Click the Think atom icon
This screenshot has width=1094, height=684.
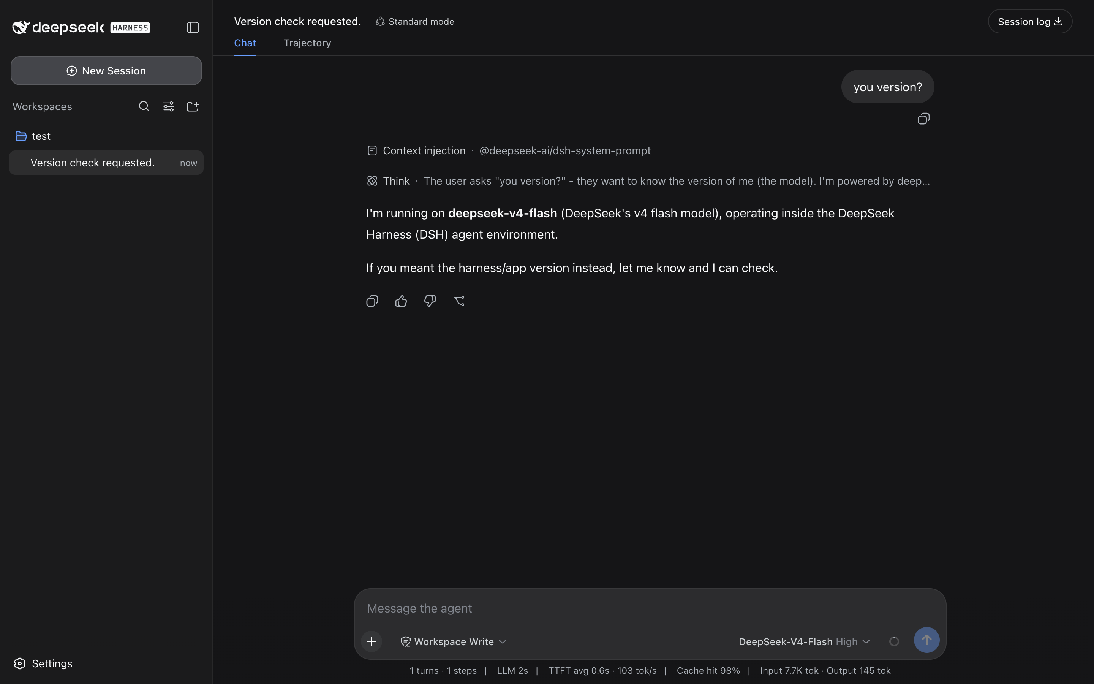coord(372,181)
